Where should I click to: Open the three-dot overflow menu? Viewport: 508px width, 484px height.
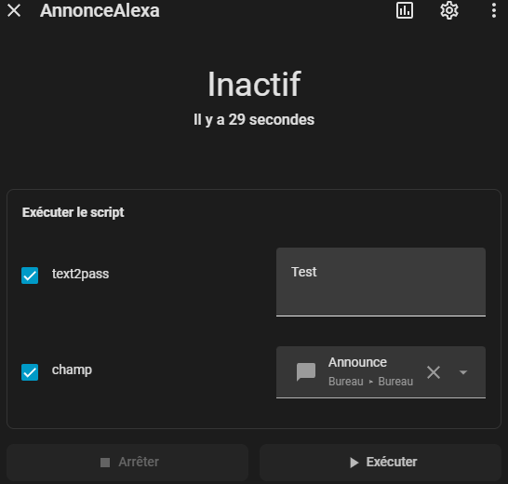(x=494, y=10)
